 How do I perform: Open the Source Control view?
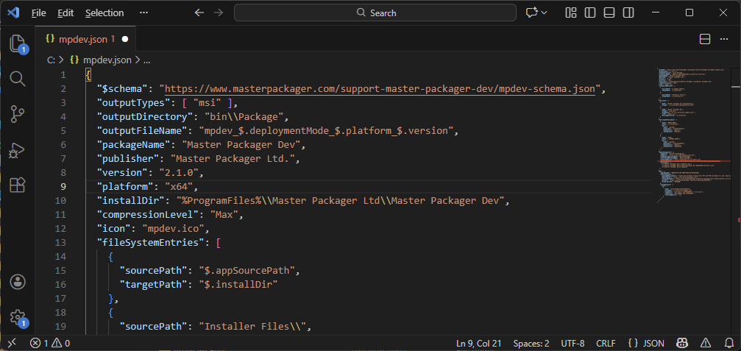[18, 114]
